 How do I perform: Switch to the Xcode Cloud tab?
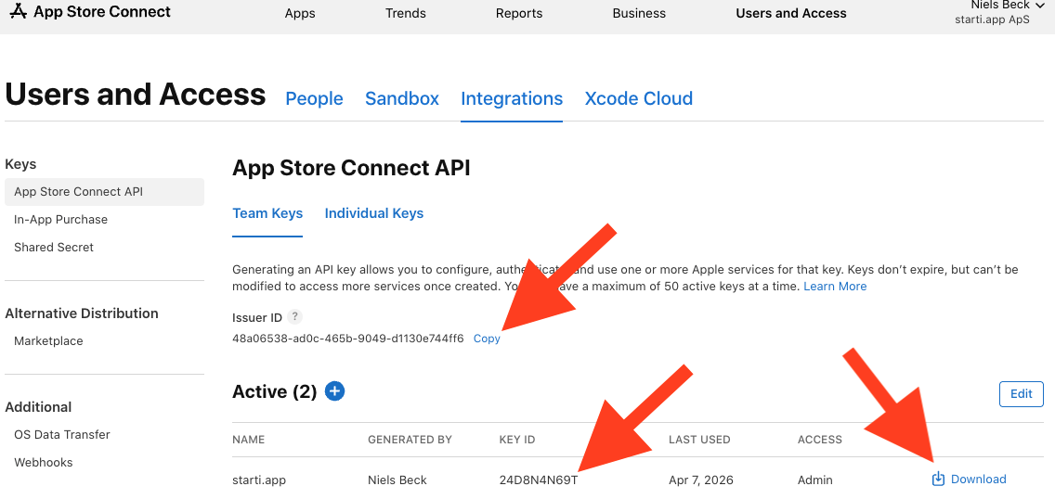(x=639, y=98)
